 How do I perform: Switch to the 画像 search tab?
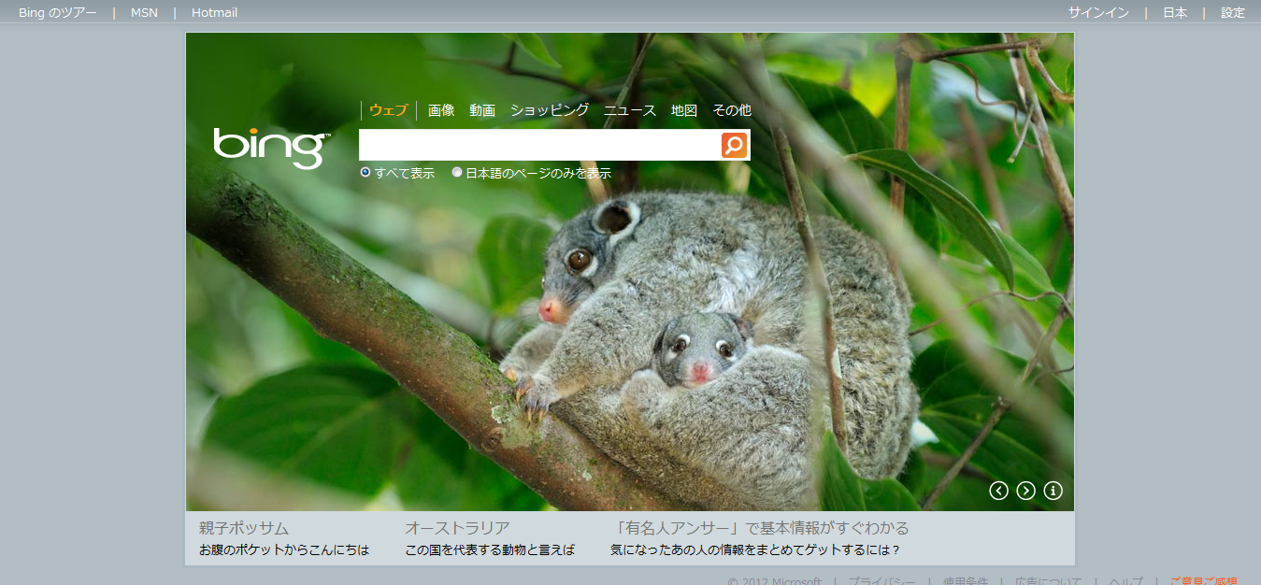(x=441, y=110)
